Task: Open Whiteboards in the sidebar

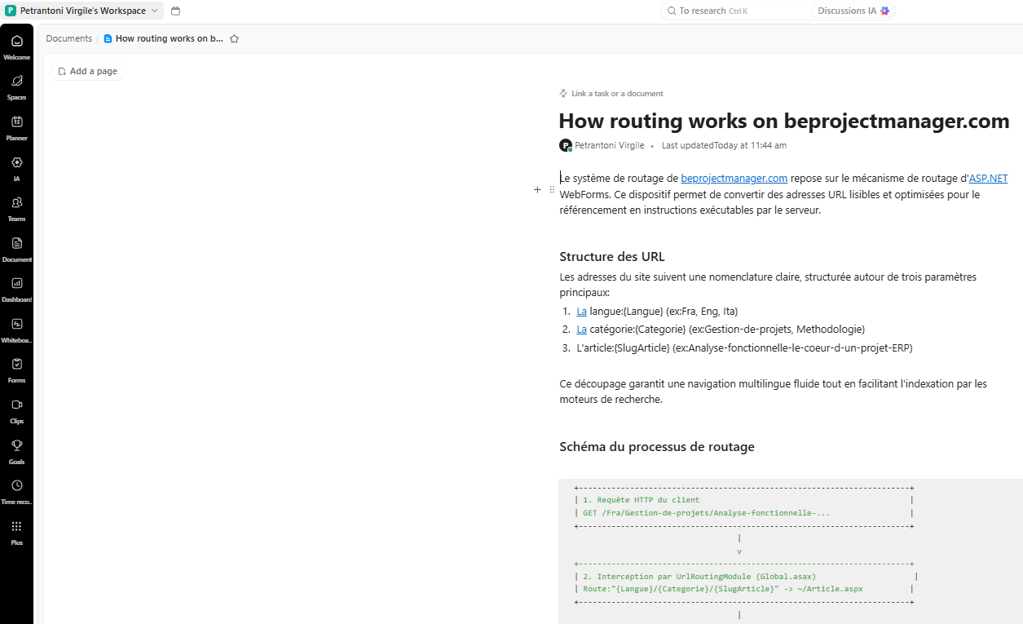Action: point(16,324)
